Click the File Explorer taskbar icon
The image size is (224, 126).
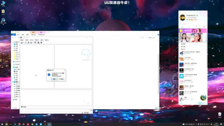pos(6,124)
